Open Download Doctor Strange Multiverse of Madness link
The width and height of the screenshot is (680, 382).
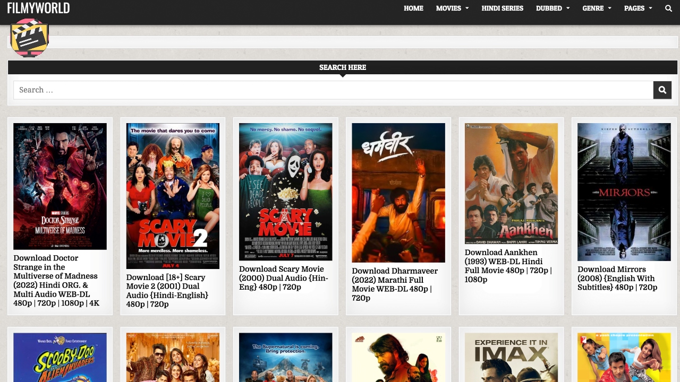56,281
